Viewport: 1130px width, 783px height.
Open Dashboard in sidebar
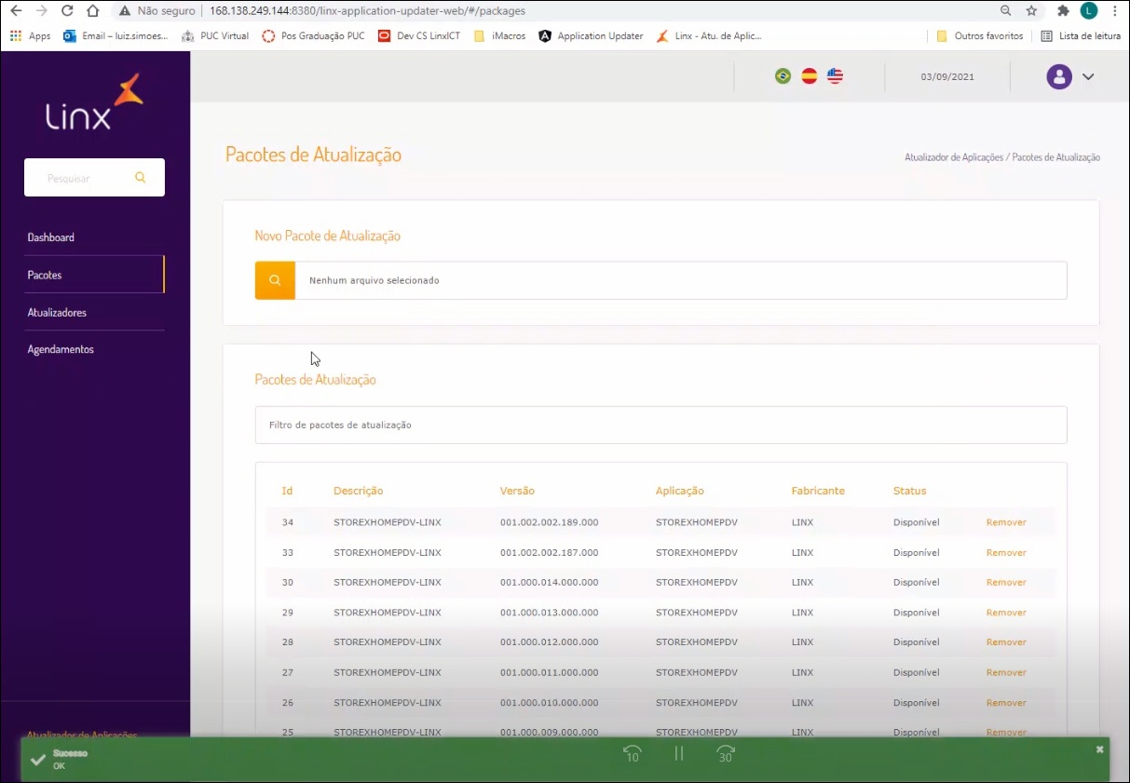pos(51,237)
